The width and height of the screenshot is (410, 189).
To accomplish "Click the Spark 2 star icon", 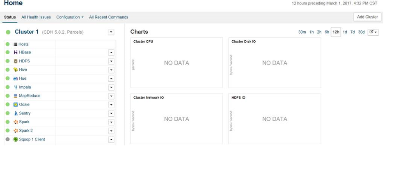I will pyautogui.click(x=16, y=130).
